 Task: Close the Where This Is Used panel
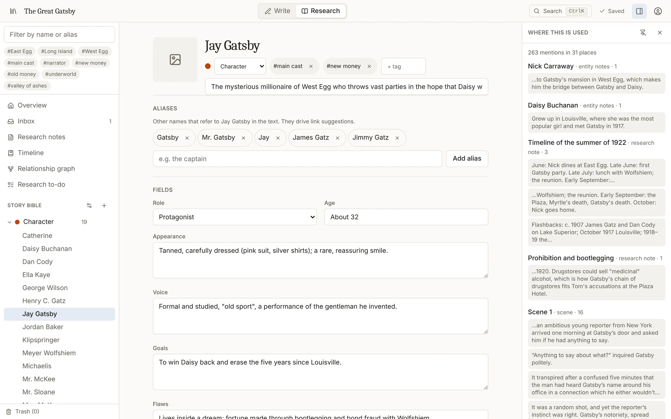pos(660,33)
